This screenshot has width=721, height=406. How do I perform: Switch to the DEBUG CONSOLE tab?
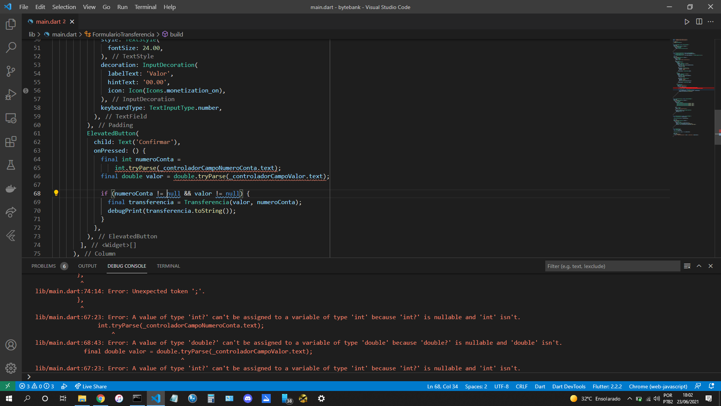click(x=127, y=266)
